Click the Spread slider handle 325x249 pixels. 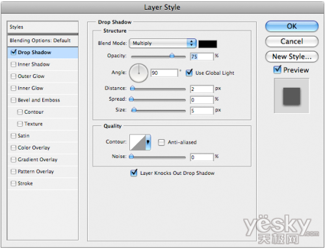click(x=131, y=99)
